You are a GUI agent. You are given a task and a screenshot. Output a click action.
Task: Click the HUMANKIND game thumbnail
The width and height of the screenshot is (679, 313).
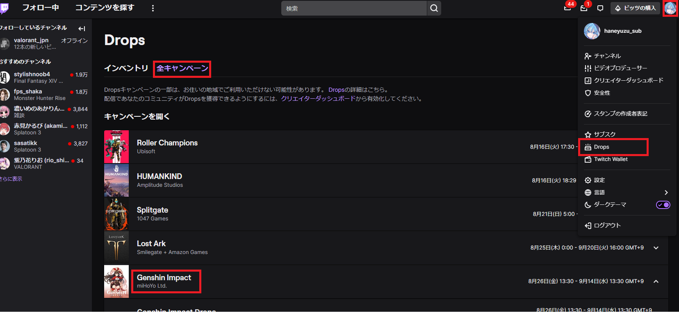116,181
